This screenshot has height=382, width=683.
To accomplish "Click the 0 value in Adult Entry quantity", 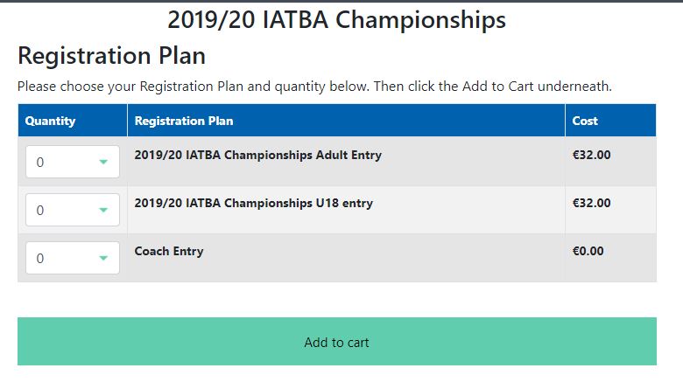I will (x=40, y=163).
